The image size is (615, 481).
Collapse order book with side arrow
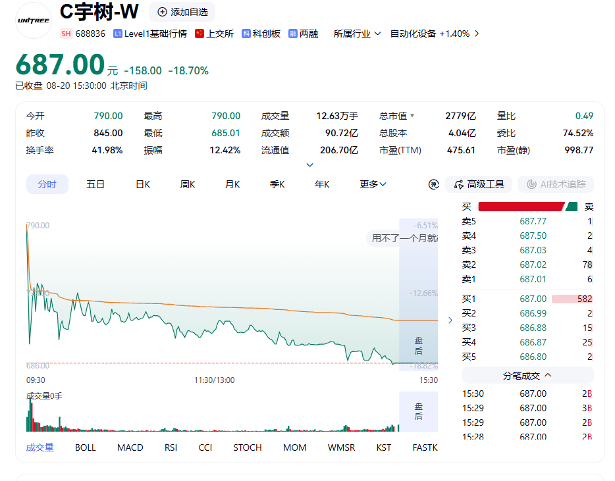(x=450, y=320)
